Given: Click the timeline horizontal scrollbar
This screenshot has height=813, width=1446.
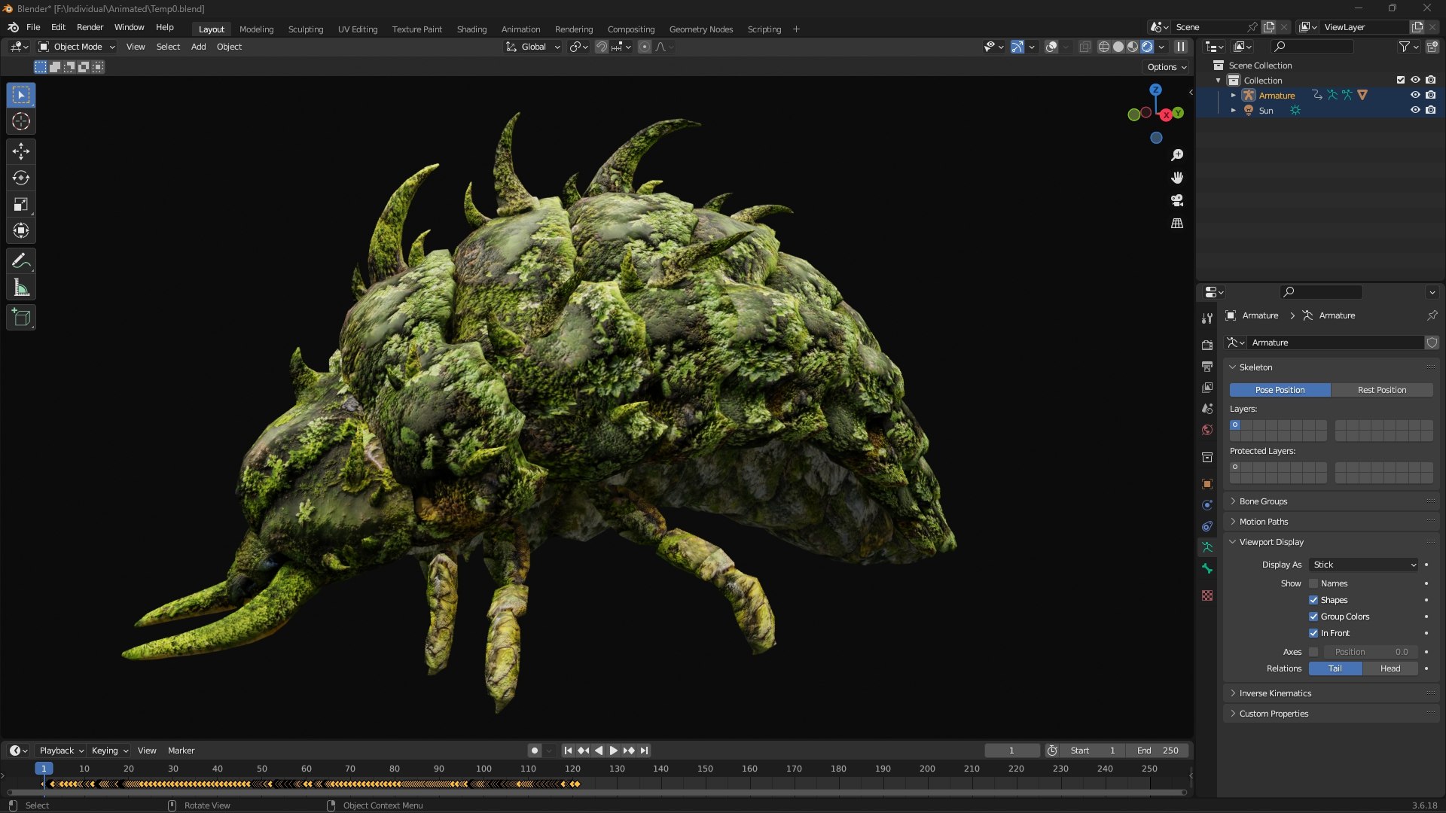Looking at the screenshot, I should coord(597,793).
